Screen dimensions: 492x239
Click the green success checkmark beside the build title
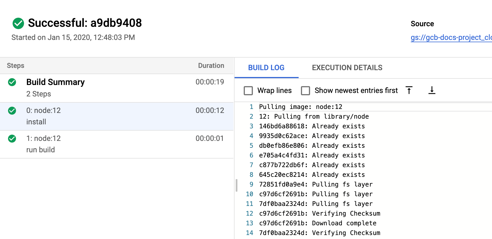click(x=18, y=23)
